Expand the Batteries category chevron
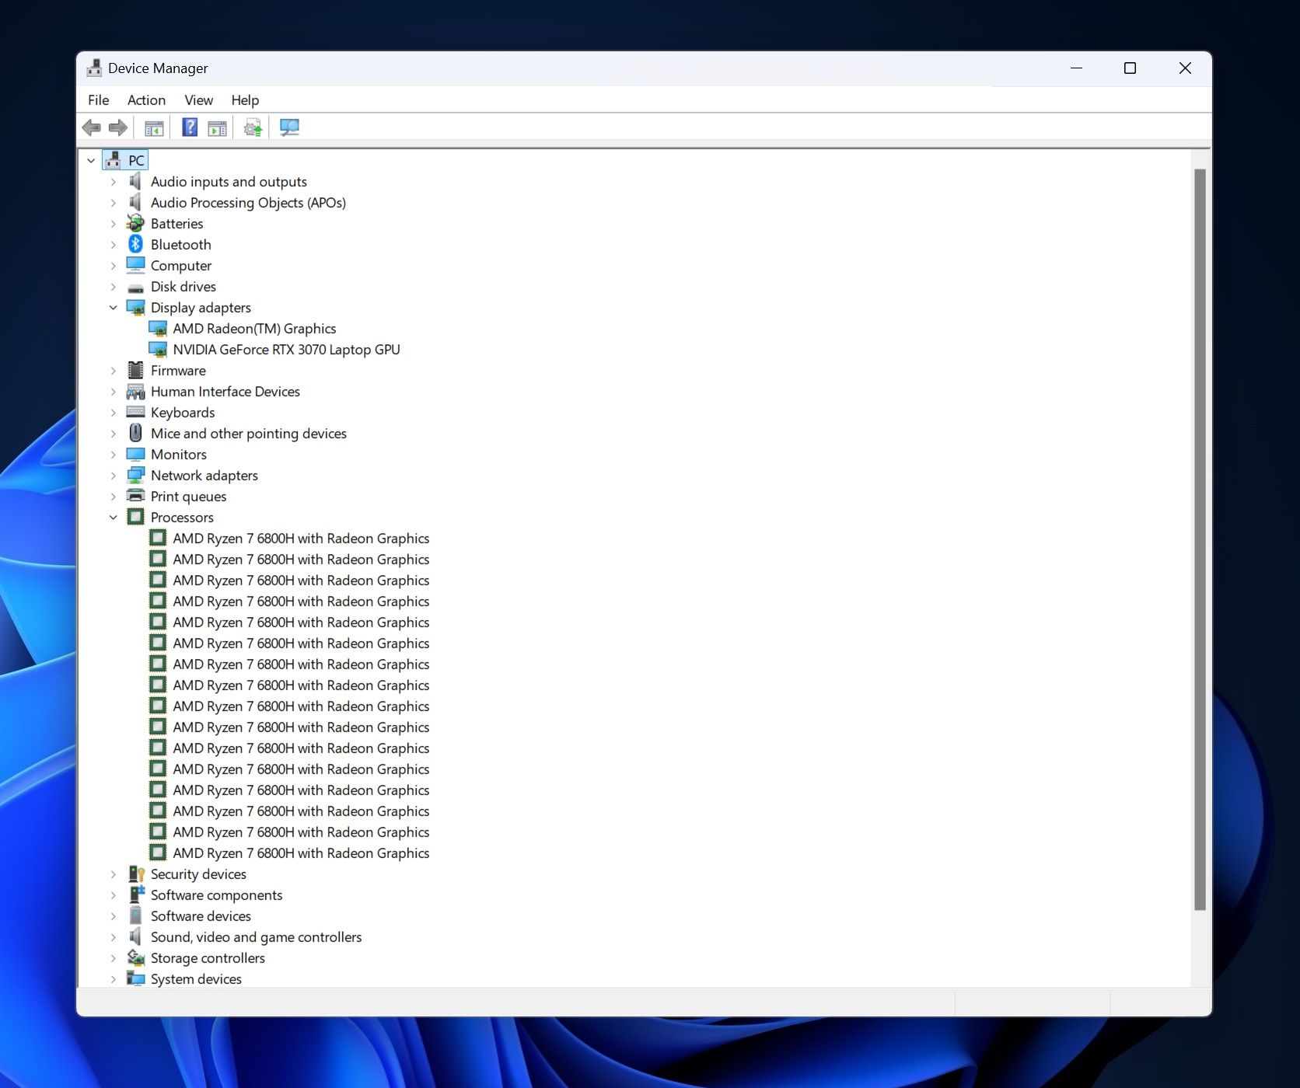1300x1088 pixels. tap(113, 223)
